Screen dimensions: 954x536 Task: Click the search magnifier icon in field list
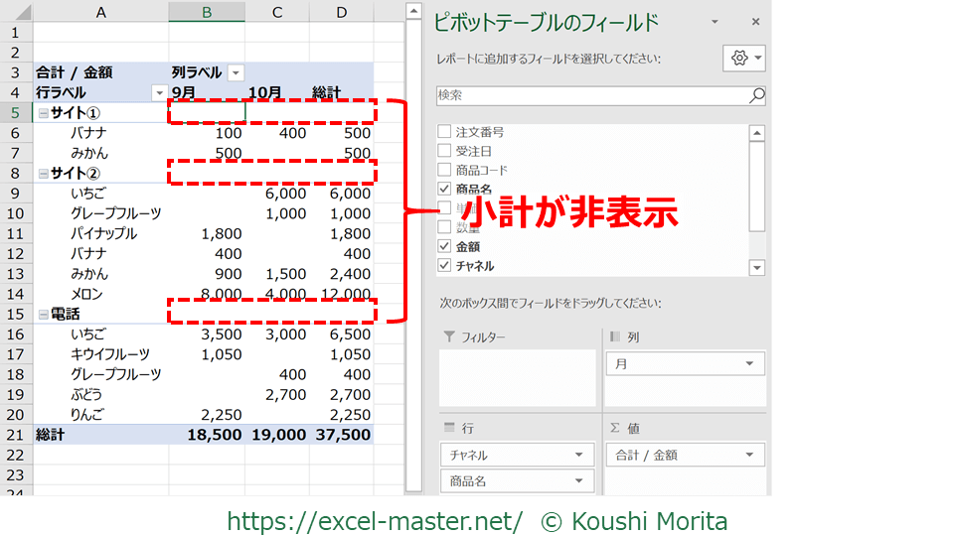[756, 95]
